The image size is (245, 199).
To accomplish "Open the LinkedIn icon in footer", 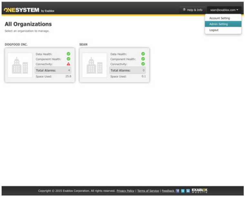I will pyautogui.click(x=188, y=191).
